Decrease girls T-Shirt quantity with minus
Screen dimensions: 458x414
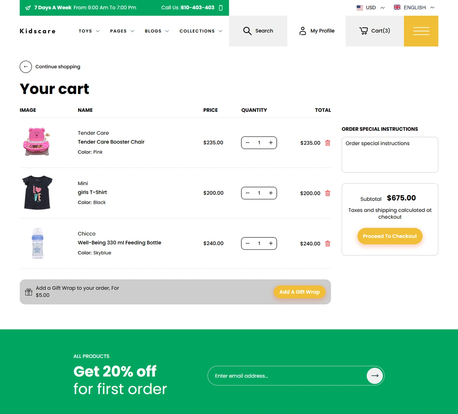(x=247, y=193)
